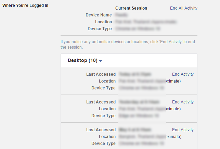Select the blurred current session Location value
Image resolution: width=220 pixels, height=149 pixels.
[146, 22]
